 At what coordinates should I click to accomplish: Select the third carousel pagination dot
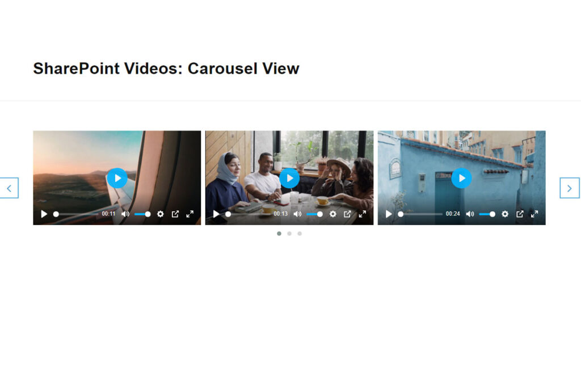click(x=300, y=233)
